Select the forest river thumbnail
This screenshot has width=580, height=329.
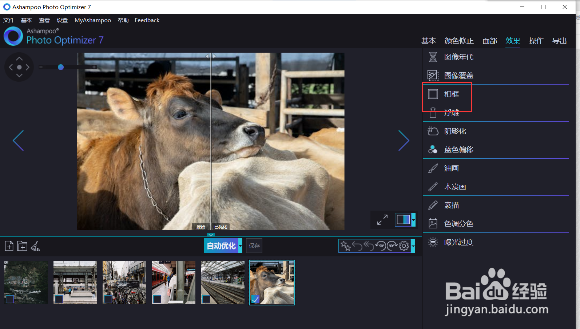pyautogui.click(x=26, y=282)
